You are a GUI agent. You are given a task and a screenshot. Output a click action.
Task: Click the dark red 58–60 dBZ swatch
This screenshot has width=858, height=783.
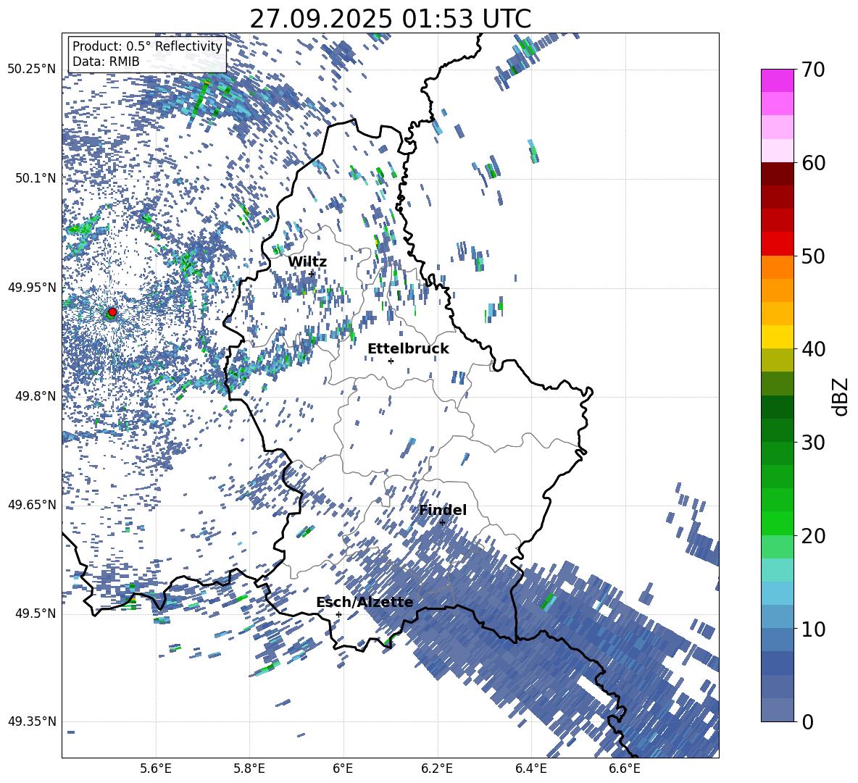tap(777, 174)
